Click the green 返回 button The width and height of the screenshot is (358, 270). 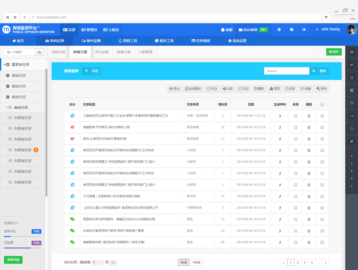coord(334,52)
